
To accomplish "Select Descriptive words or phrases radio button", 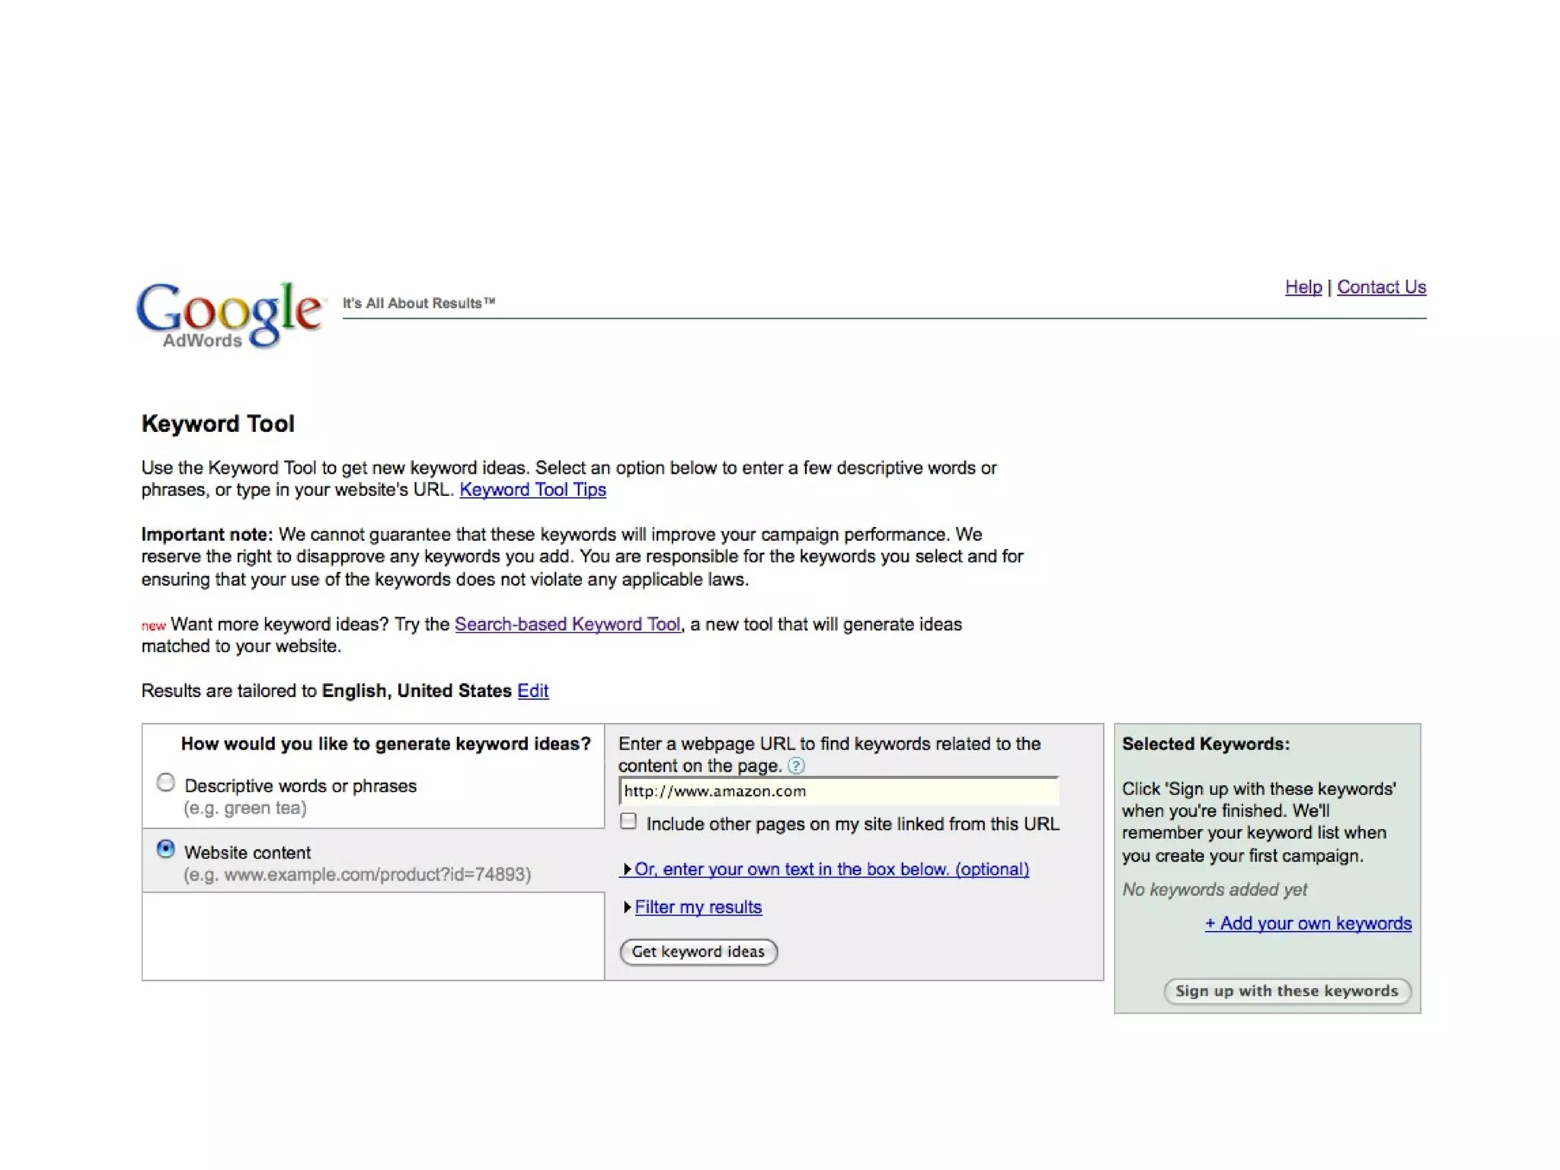I will tap(165, 783).
